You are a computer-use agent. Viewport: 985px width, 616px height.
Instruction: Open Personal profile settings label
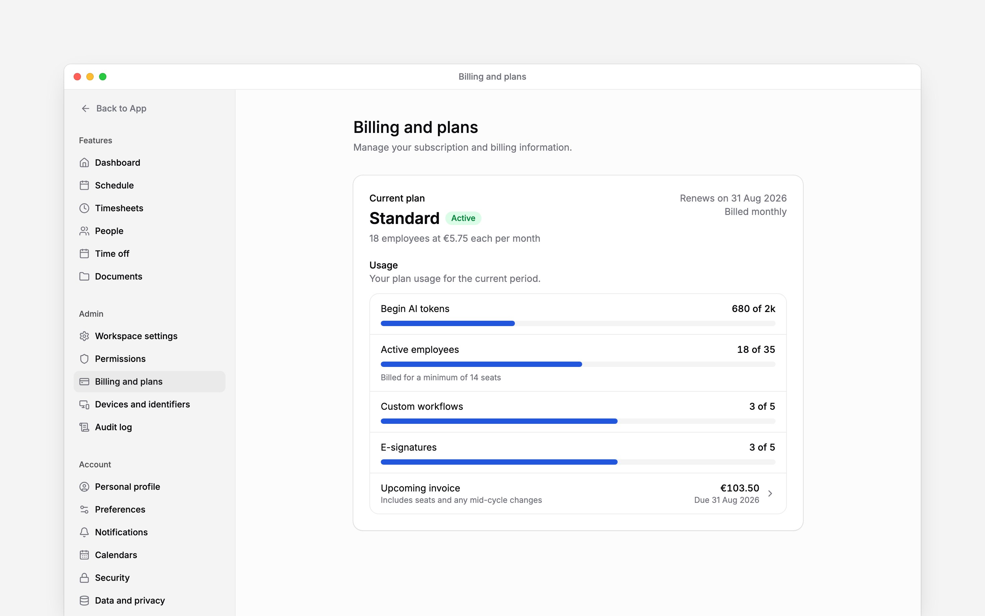tap(127, 487)
